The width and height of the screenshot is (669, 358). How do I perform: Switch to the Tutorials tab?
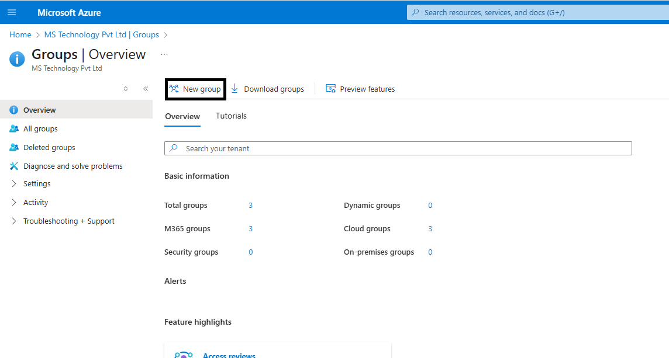pyautogui.click(x=231, y=116)
